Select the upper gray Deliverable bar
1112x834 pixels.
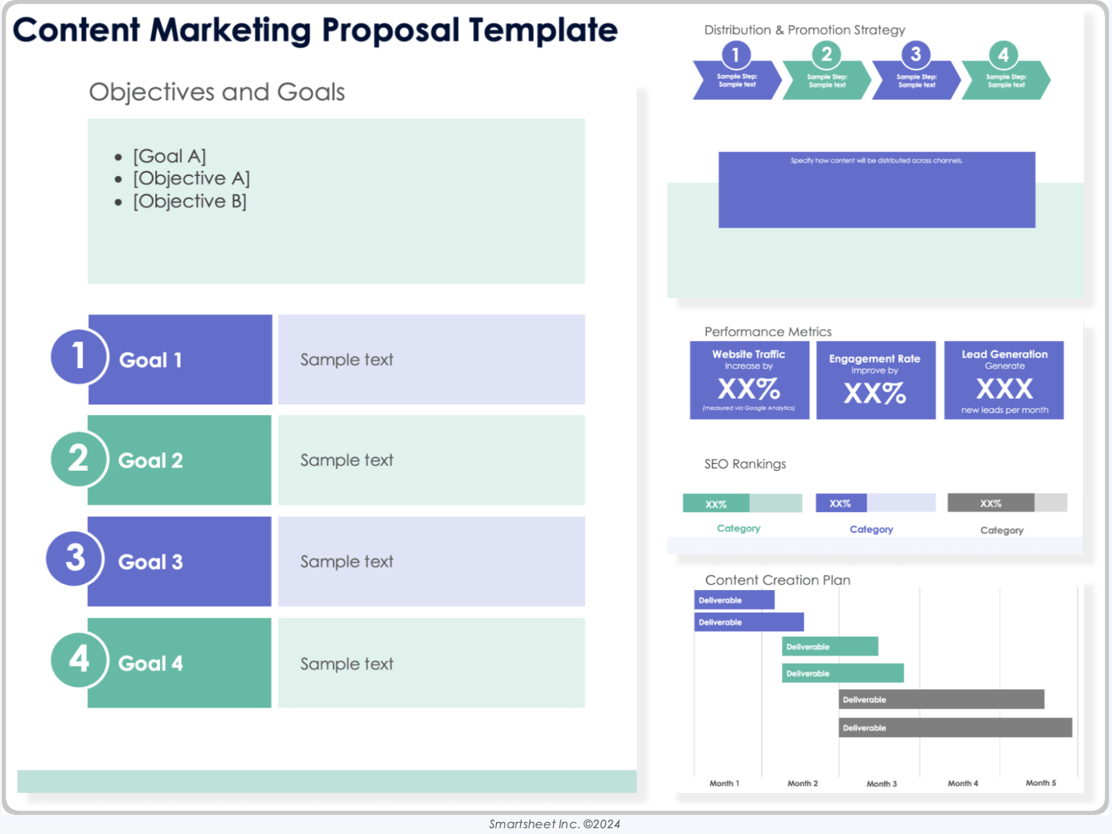click(x=941, y=700)
